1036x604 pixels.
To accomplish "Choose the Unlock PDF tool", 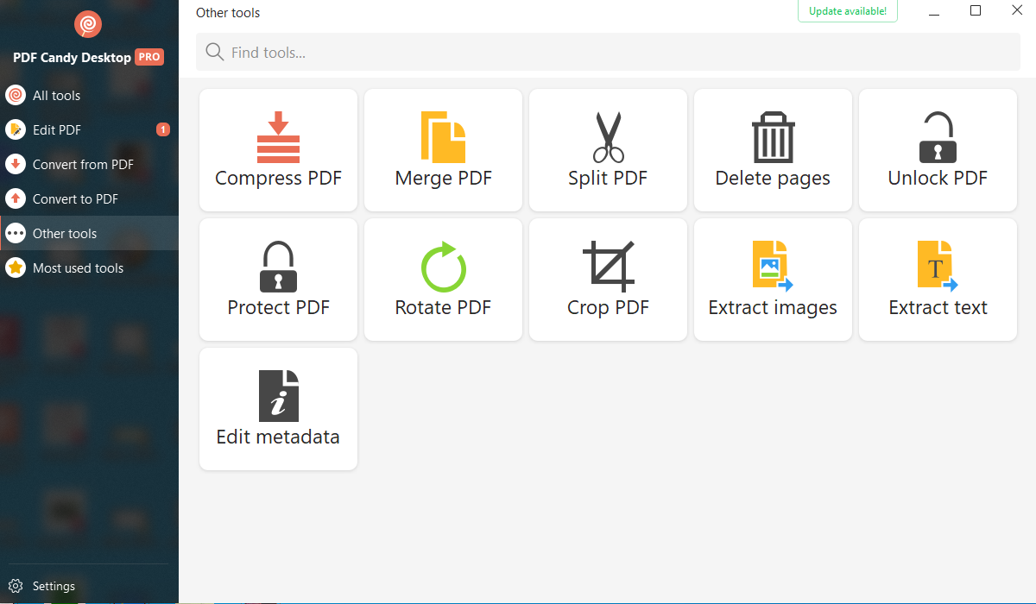I will (x=938, y=150).
